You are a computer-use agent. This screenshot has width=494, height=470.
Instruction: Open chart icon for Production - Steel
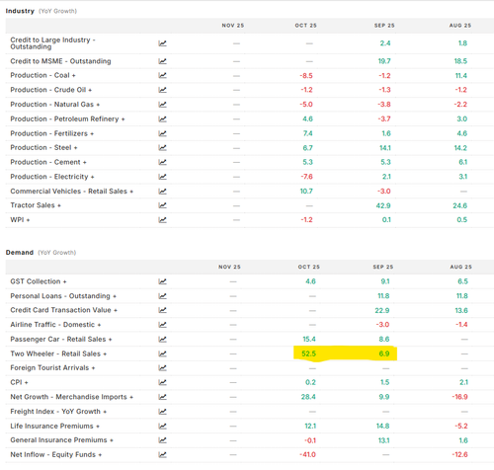(162, 148)
